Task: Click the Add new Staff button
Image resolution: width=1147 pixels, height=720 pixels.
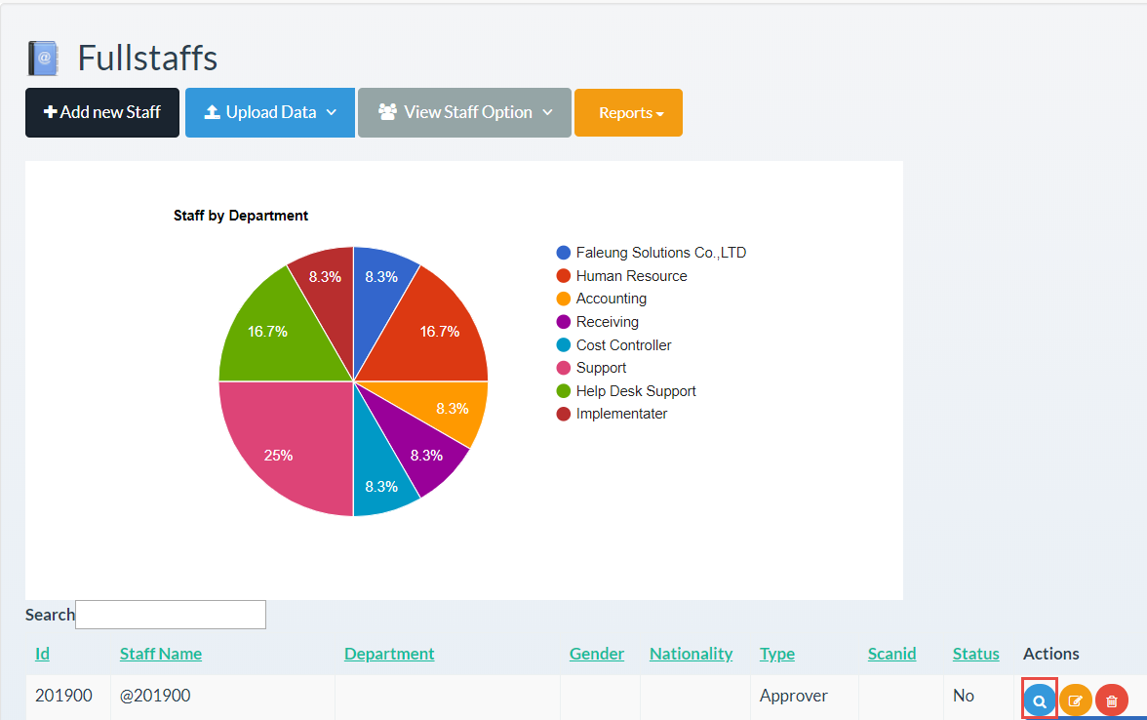Action: [x=101, y=112]
